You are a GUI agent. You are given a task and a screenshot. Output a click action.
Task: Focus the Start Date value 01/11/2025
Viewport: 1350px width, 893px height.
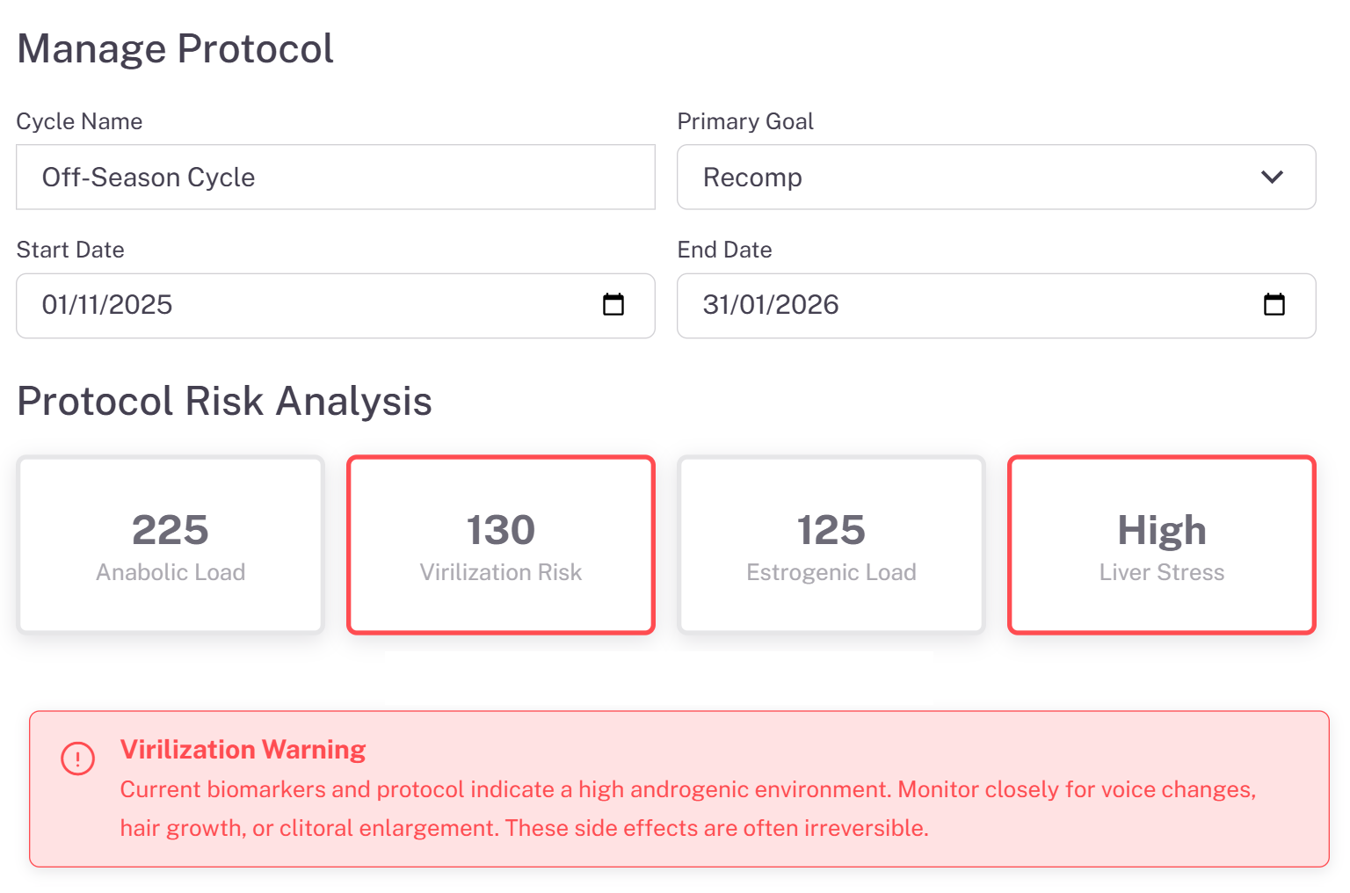(x=107, y=305)
